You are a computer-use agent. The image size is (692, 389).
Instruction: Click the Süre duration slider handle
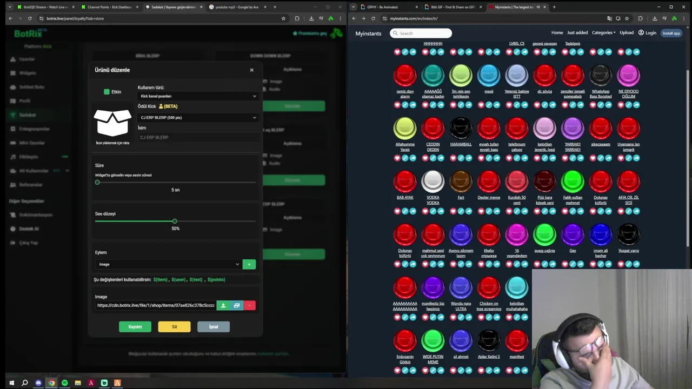pos(97,182)
